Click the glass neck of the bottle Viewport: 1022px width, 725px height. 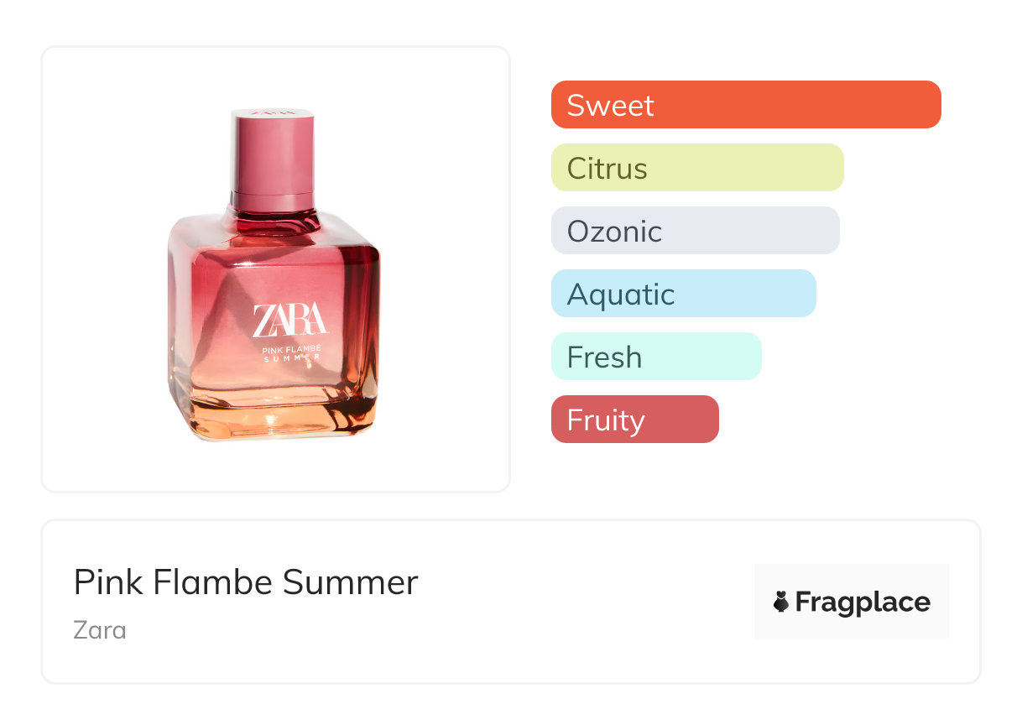click(275, 220)
